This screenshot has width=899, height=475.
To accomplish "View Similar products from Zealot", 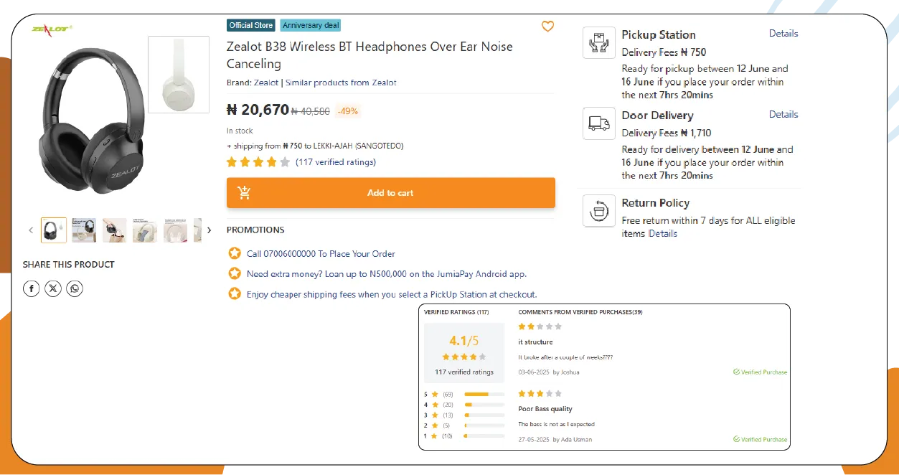I will 341,82.
